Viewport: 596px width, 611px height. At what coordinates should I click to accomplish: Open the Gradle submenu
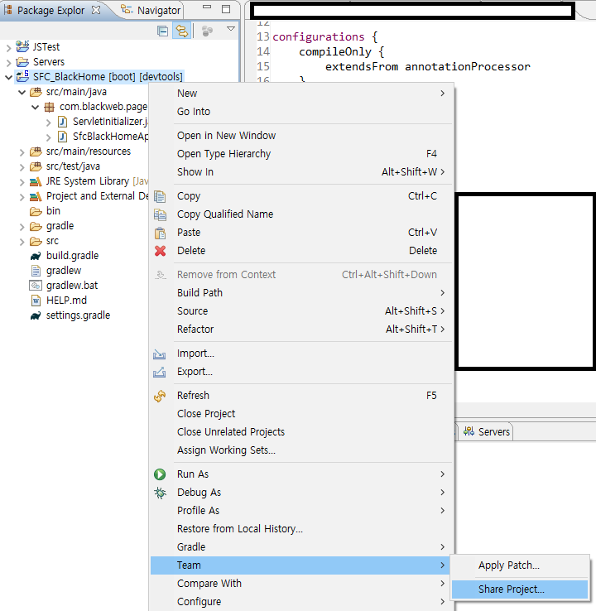point(302,547)
